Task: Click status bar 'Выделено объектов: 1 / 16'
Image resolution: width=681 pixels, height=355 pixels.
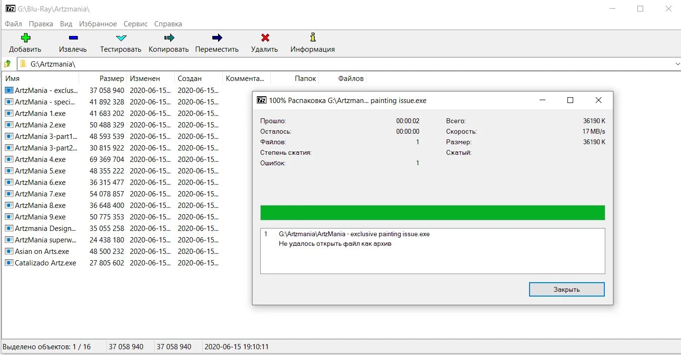Action: pyautogui.click(x=46, y=346)
